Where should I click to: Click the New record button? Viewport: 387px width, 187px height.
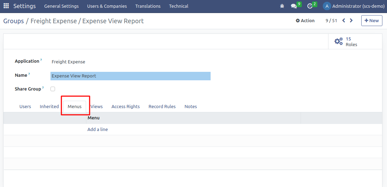[371, 21]
